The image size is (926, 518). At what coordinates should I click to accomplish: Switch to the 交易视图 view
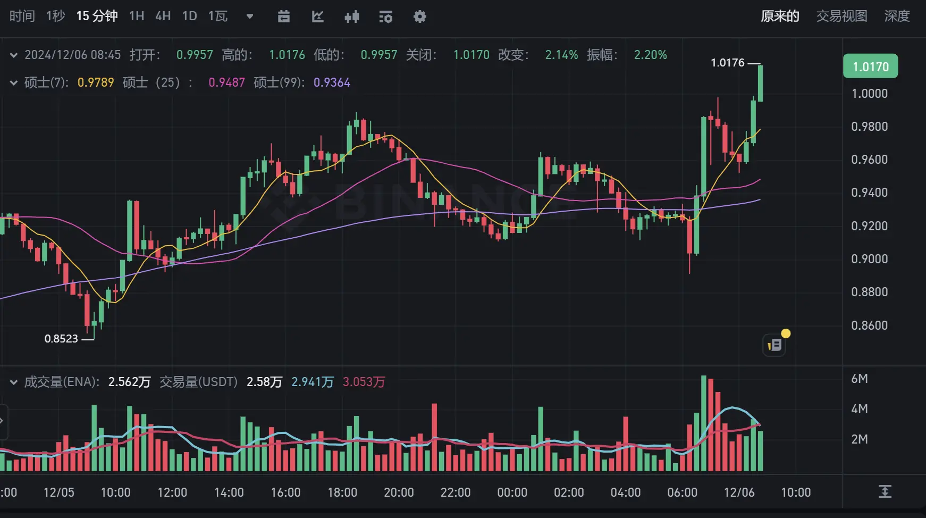[840, 16]
